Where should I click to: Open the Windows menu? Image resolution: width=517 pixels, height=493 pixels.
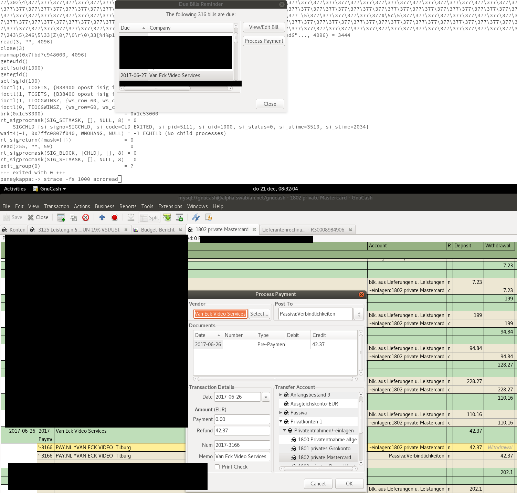pyautogui.click(x=197, y=206)
